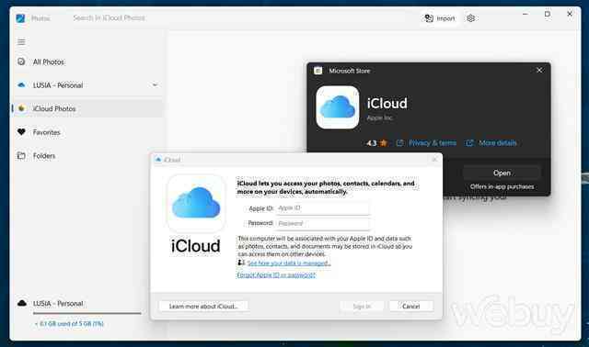Click the Apple ID input field
The width and height of the screenshot is (589, 347).
pyautogui.click(x=323, y=208)
